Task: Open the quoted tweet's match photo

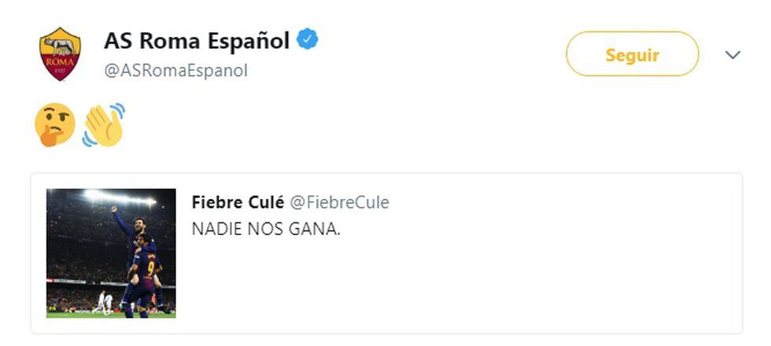Action: (x=111, y=253)
